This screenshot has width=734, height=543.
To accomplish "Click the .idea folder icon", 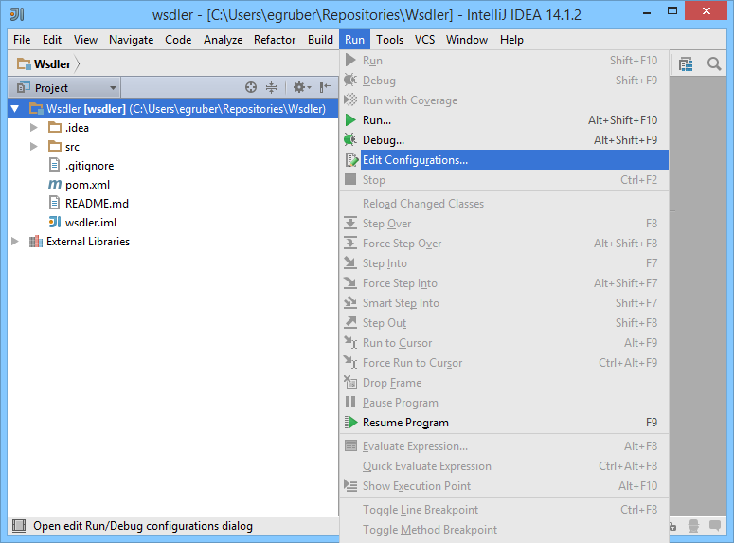I will [x=55, y=127].
